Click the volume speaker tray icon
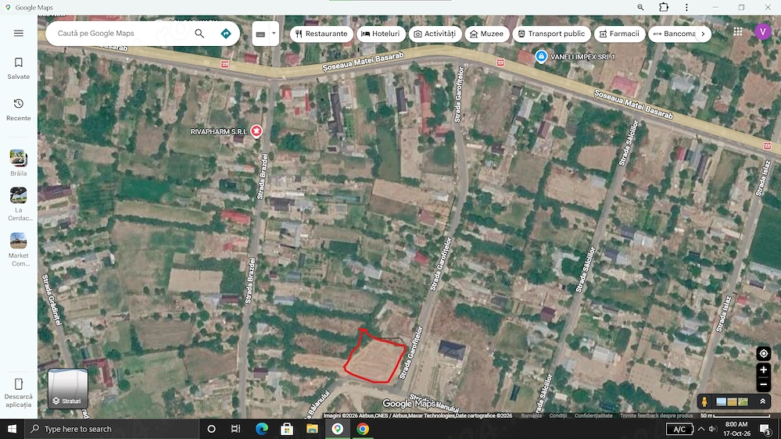Viewport: 781px width, 439px height. [712, 429]
